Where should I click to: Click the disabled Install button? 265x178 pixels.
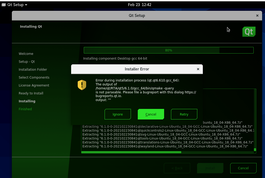(210, 168)
